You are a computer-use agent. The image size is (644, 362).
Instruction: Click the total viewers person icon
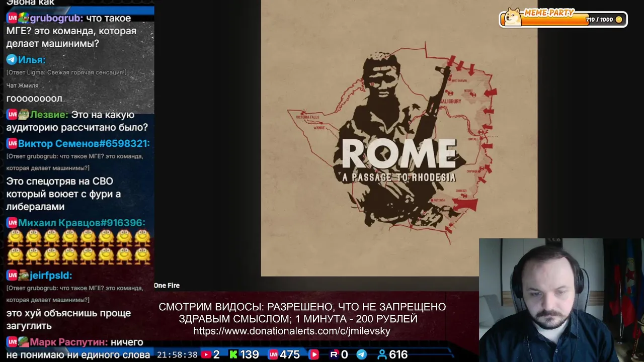point(382,354)
